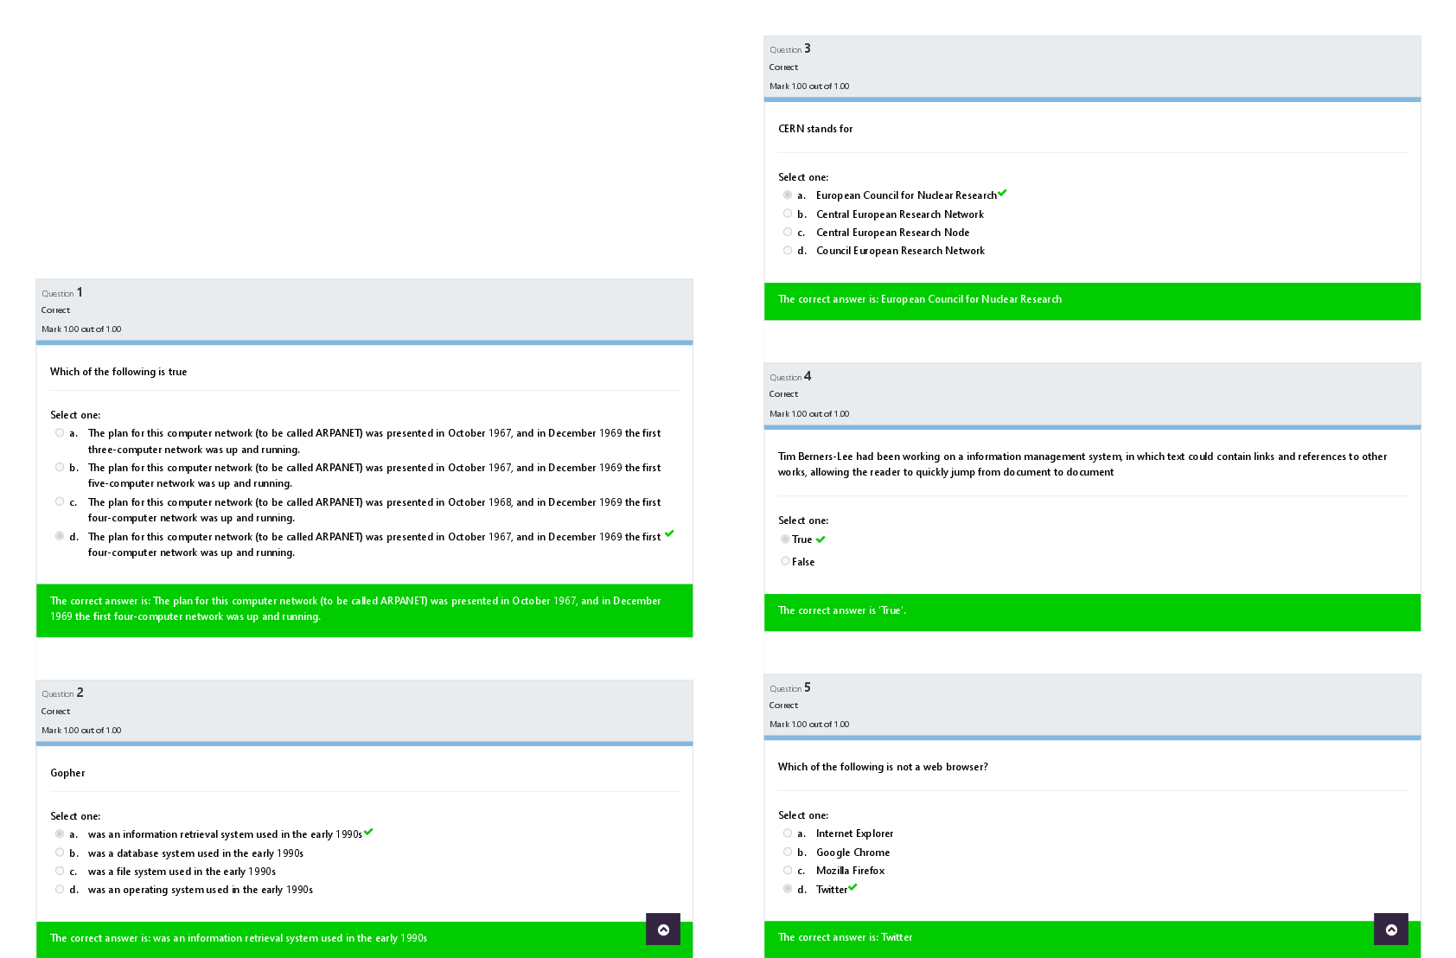Select radio option b five-computer network
1456x958 pixels.
pyautogui.click(x=60, y=468)
